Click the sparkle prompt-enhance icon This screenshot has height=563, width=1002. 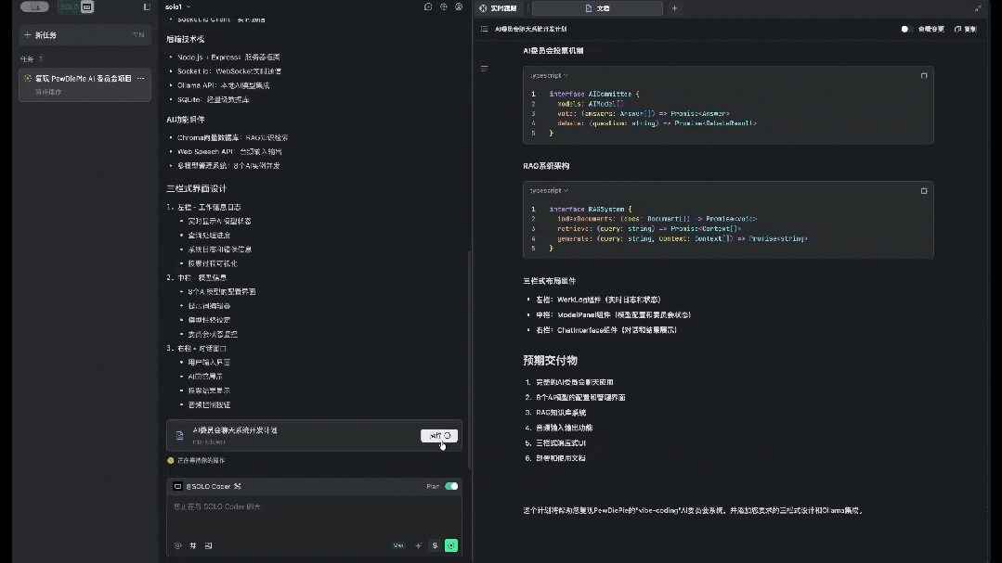point(418,545)
